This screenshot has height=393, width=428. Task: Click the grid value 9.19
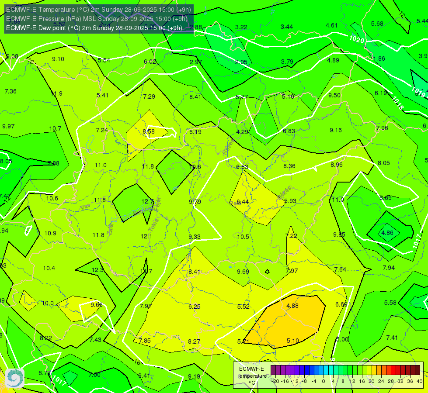(x=194, y=377)
